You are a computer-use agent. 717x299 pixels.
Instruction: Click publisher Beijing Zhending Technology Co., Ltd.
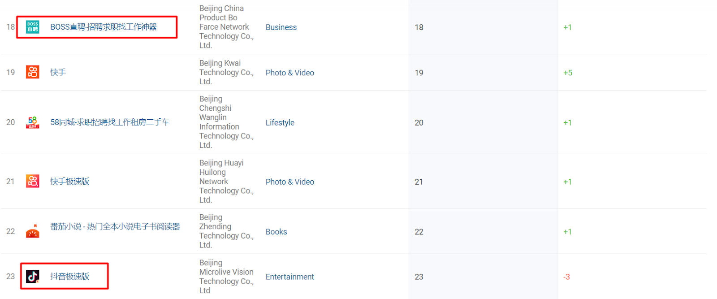[226, 231]
